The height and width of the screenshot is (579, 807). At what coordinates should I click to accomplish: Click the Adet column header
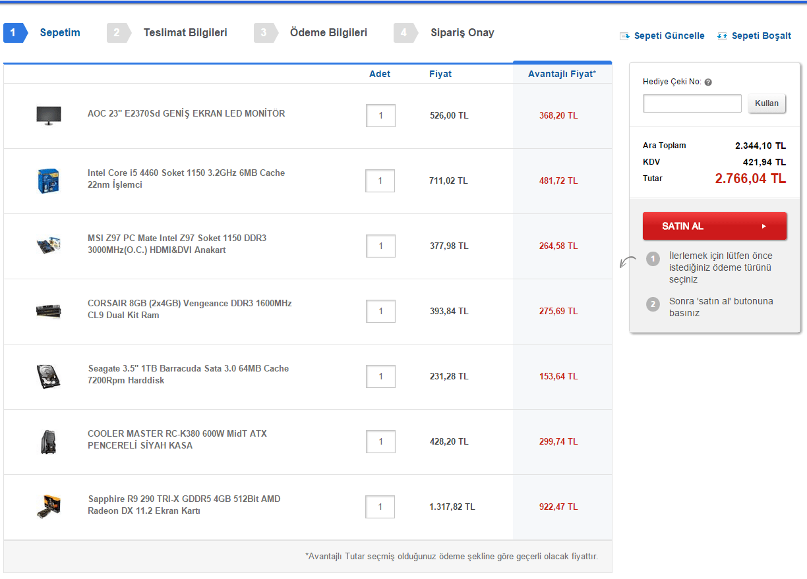(x=380, y=74)
